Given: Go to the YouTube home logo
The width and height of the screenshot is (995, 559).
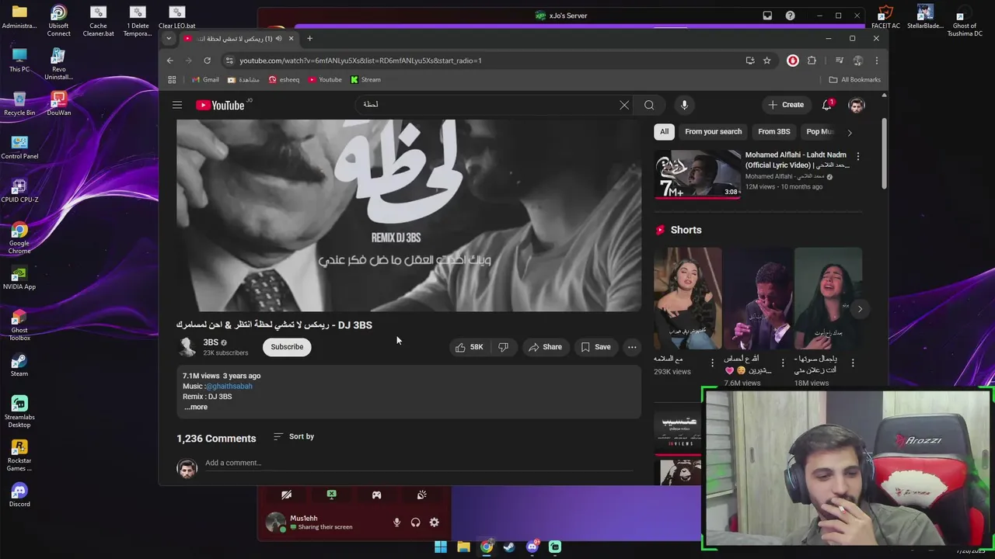Looking at the screenshot, I should point(221,105).
